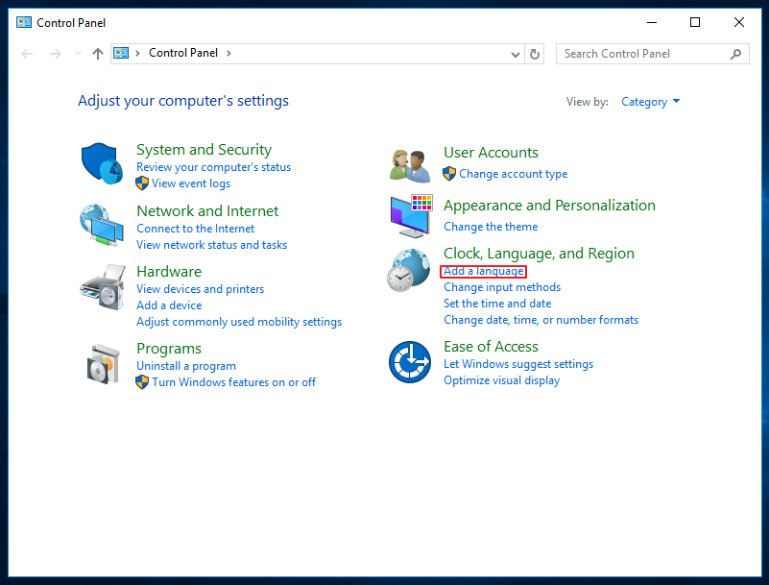769x585 pixels.
Task: Click View devices and printers
Action: point(200,288)
